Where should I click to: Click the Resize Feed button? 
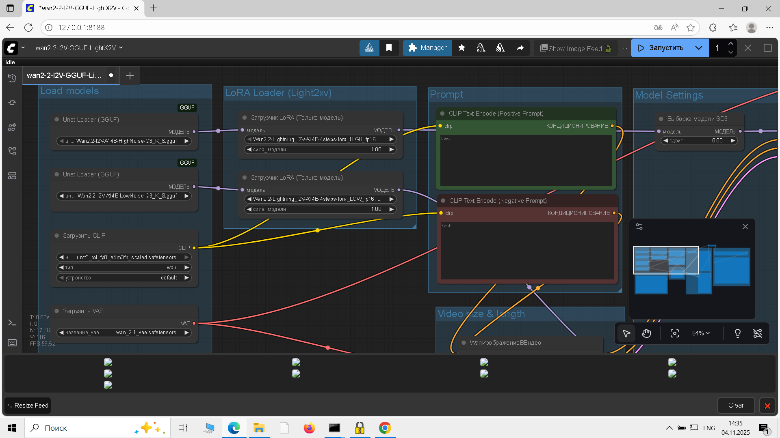pos(28,406)
